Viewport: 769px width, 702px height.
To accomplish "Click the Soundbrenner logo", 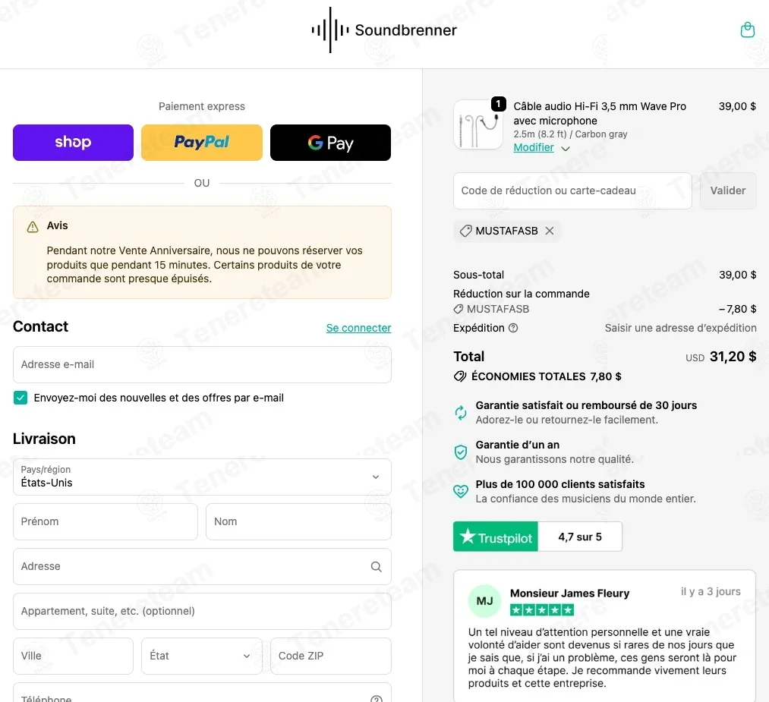I will [x=384, y=30].
